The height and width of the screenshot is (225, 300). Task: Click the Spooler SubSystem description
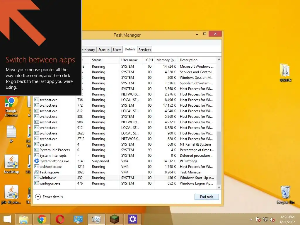point(196,83)
